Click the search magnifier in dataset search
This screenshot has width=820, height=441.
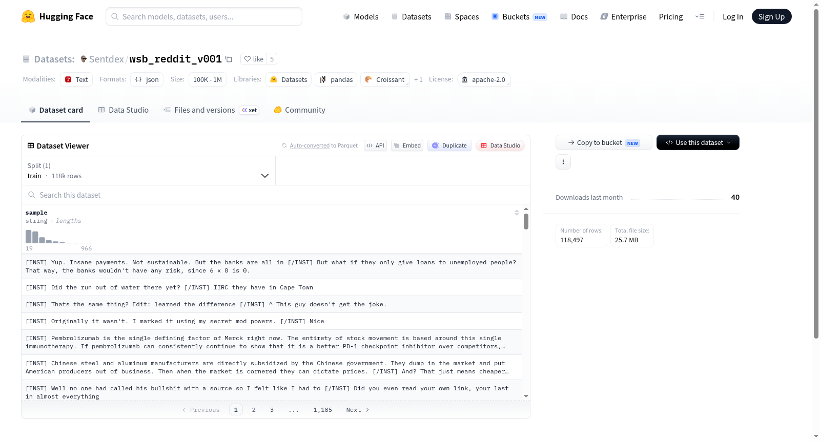(31, 195)
